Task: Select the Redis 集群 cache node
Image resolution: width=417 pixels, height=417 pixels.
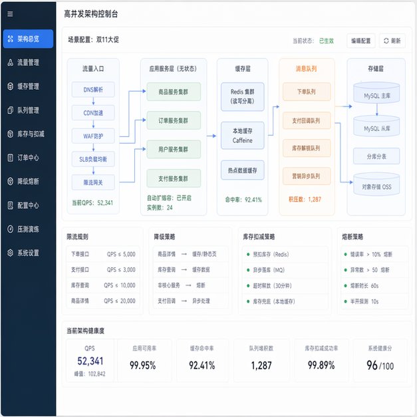Action: [x=243, y=96]
